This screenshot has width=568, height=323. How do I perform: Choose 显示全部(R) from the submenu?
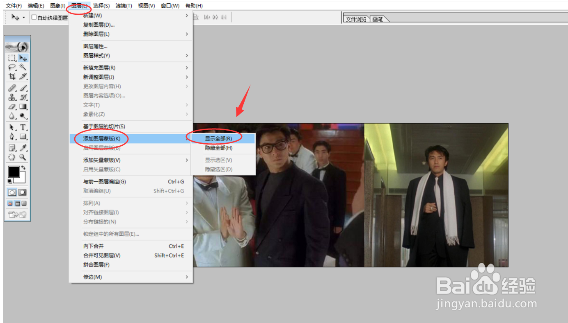click(x=223, y=139)
